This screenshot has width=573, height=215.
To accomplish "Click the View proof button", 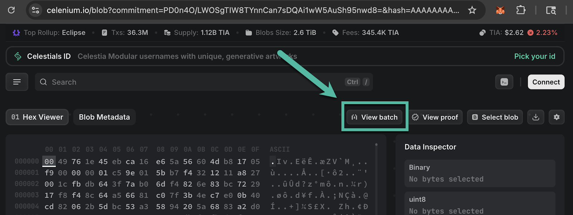I will [x=435, y=117].
